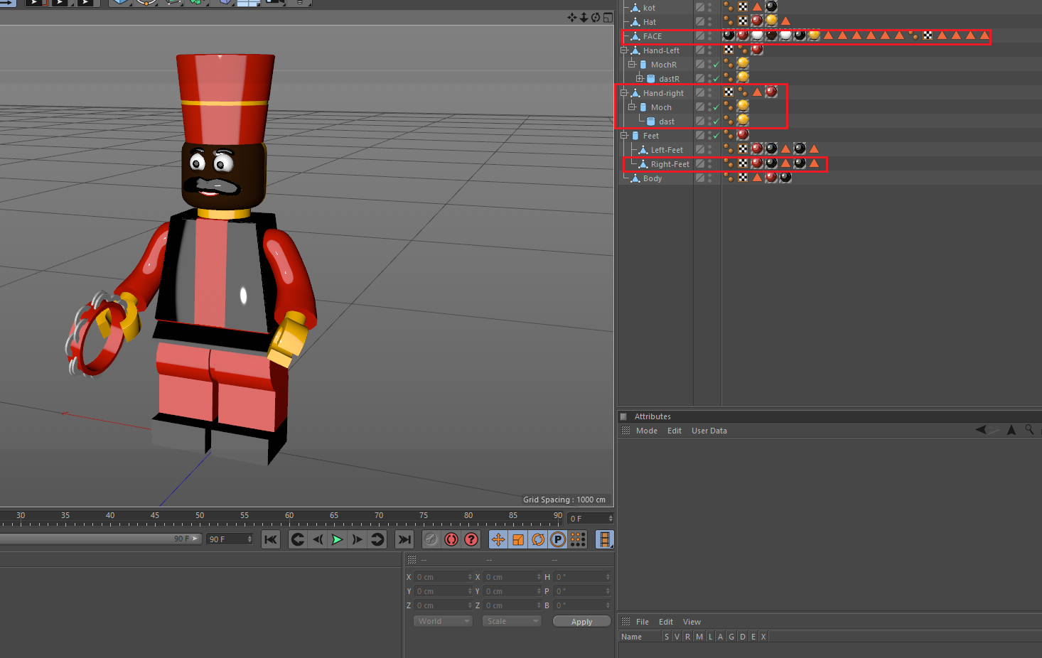Click the preview range slider bar
1042x658 pixels.
point(101,539)
